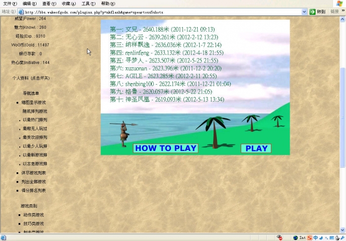
Task: Click the vertical scrollbar thumb
Action: pyautogui.click(x=342, y=117)
